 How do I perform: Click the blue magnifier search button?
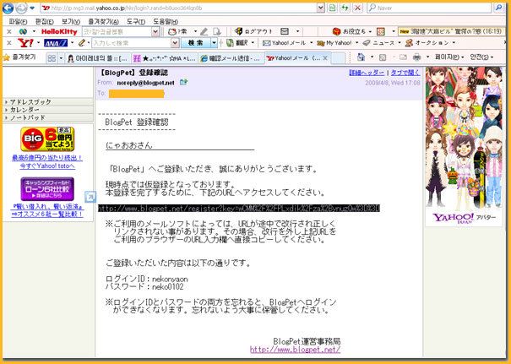(x=498, y=8)
